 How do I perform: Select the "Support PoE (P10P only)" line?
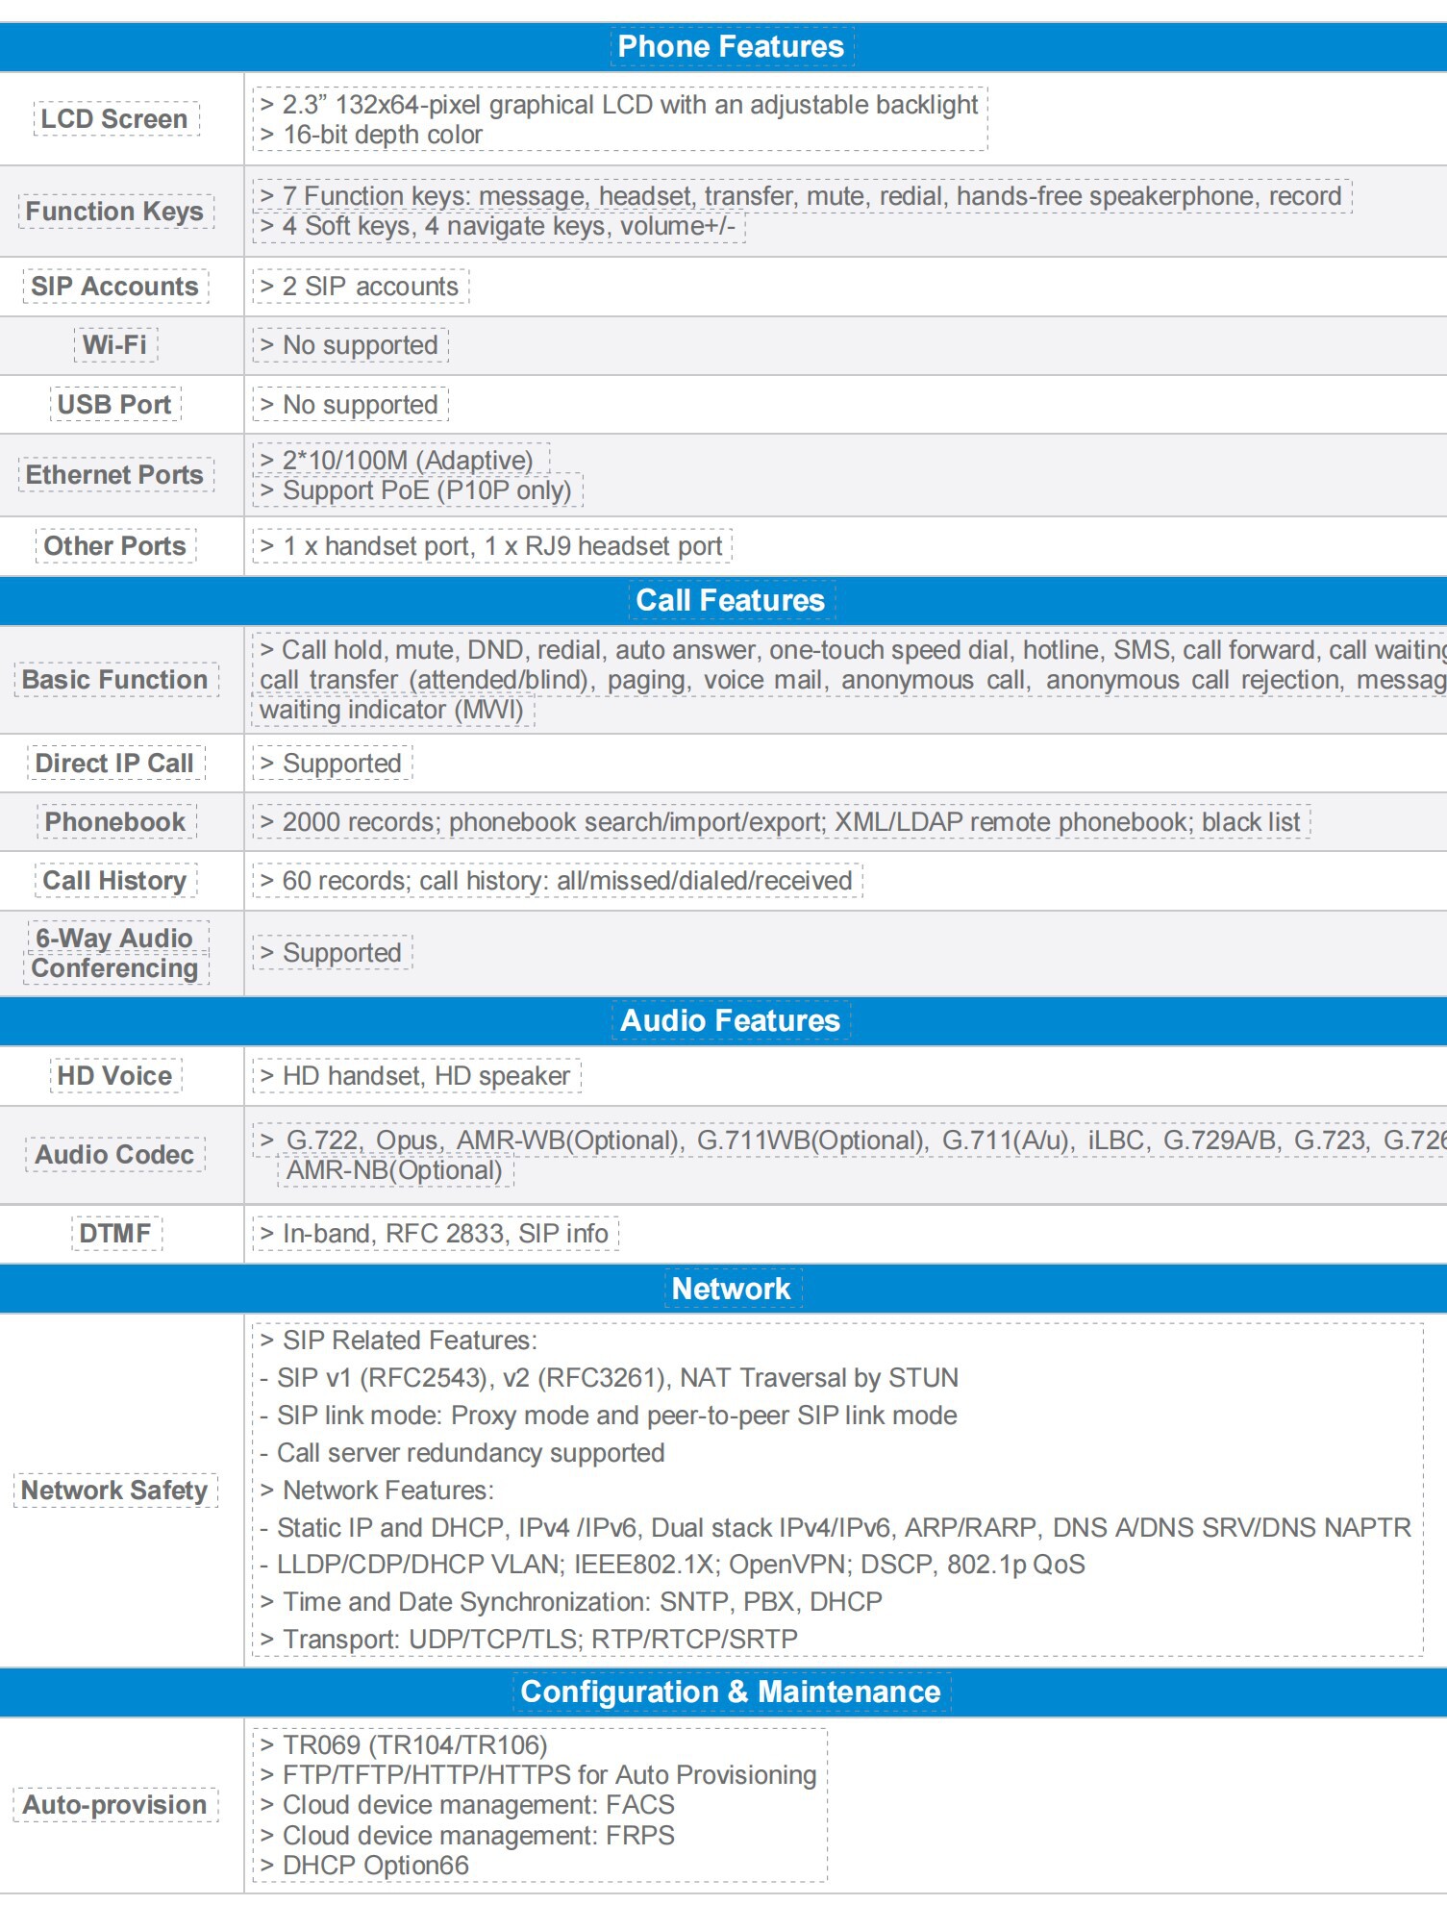[417, 490]
